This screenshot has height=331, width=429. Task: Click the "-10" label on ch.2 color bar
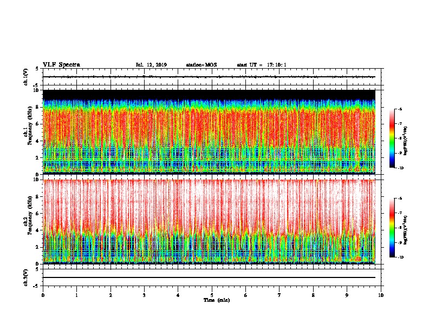pos(401,257)
